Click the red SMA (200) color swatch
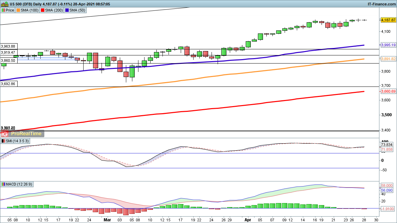Viewport: 397px width, 223px height. tap(43, 10)
